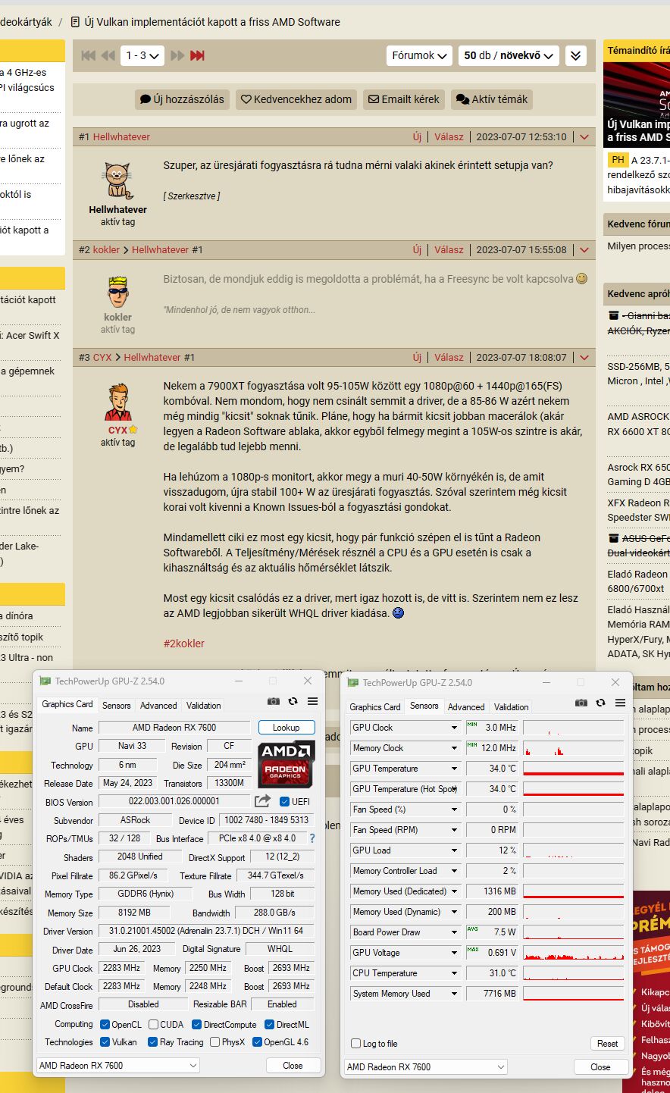Viewport: 670px width, 1093px height.
Task: Open the GPU Clock sensor dropdown
Action: [x=405, y=727]
